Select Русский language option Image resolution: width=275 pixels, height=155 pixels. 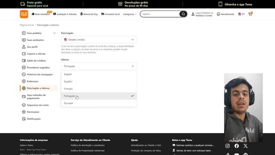(x=99, y=103)
